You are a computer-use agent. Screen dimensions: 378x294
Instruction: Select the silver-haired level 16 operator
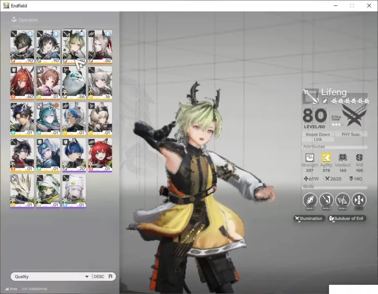point(100,83)
